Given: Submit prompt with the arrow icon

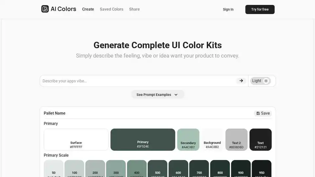Looking at the screenshot, I should click(x=241, y=81).
